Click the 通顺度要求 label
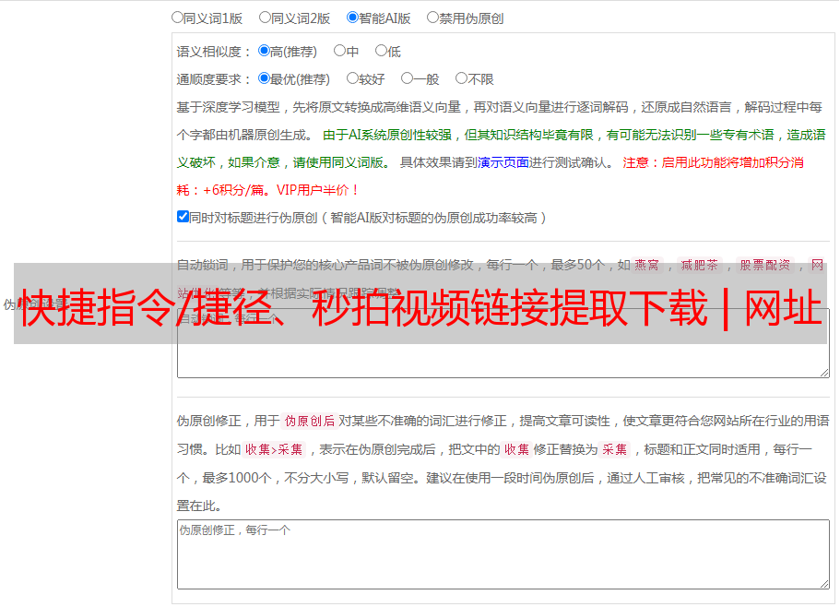Screen dimensions: 840x607 (209, 79)
